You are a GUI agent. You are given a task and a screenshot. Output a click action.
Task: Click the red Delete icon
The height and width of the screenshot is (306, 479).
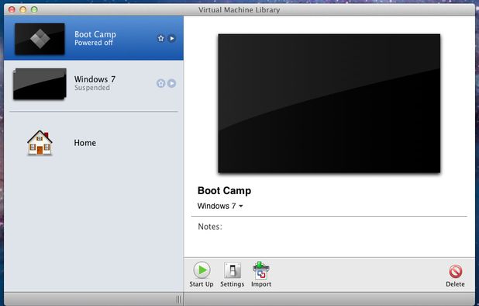point(455,271)
